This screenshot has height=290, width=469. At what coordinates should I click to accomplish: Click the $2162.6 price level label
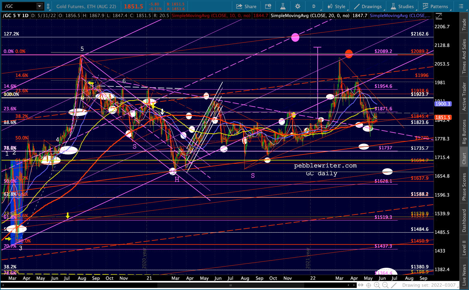pos(420,34)
